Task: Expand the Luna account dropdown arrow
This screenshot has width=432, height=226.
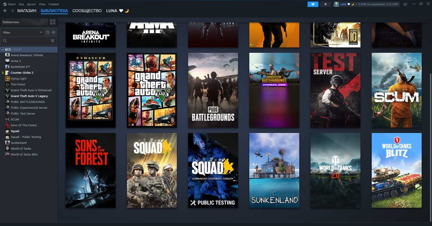Action: click(x=356, y=4)
